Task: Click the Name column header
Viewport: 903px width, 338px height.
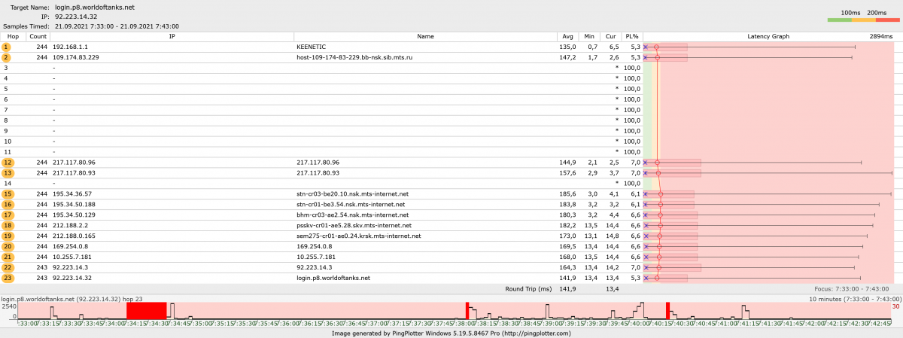Action: (425, 36)
